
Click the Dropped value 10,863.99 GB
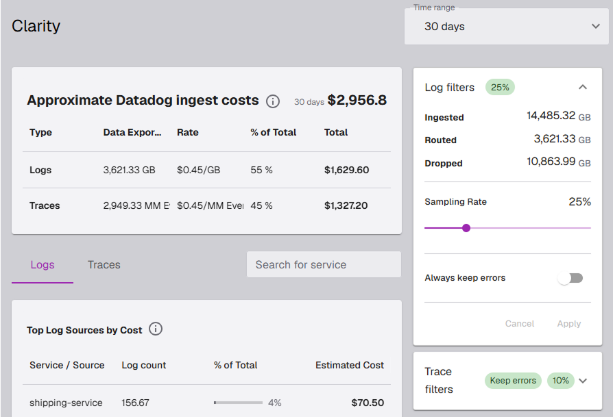559,162
